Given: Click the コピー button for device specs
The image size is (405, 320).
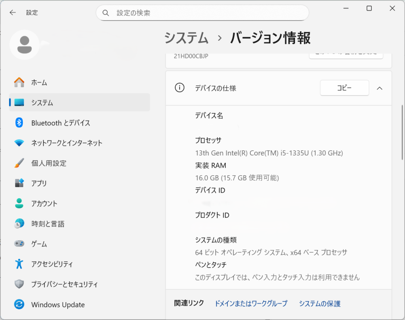Looking at the screenshot, I should point(344,88).
